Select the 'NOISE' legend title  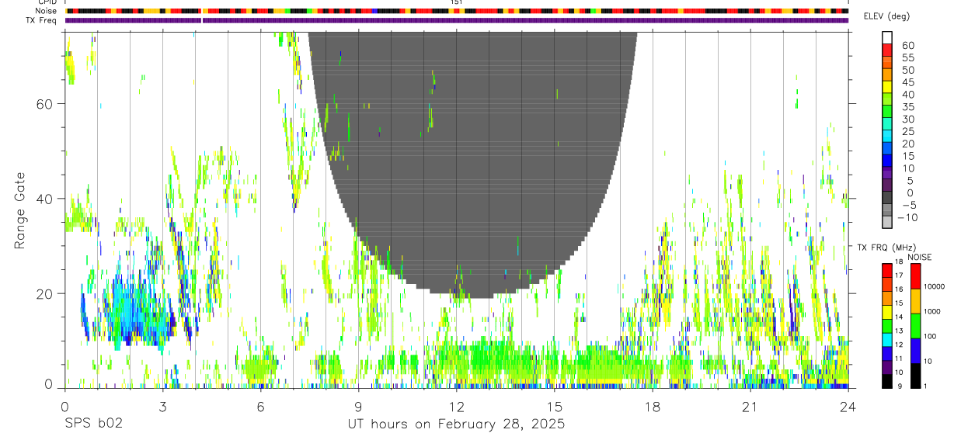pos(919,258)
